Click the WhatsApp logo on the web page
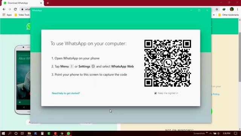The width and height of the screenshot is (241, 136). coord(29,26)
